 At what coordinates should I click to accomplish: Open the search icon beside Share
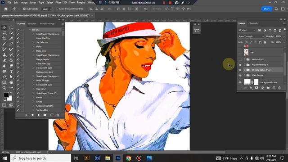tap(276, 9)
